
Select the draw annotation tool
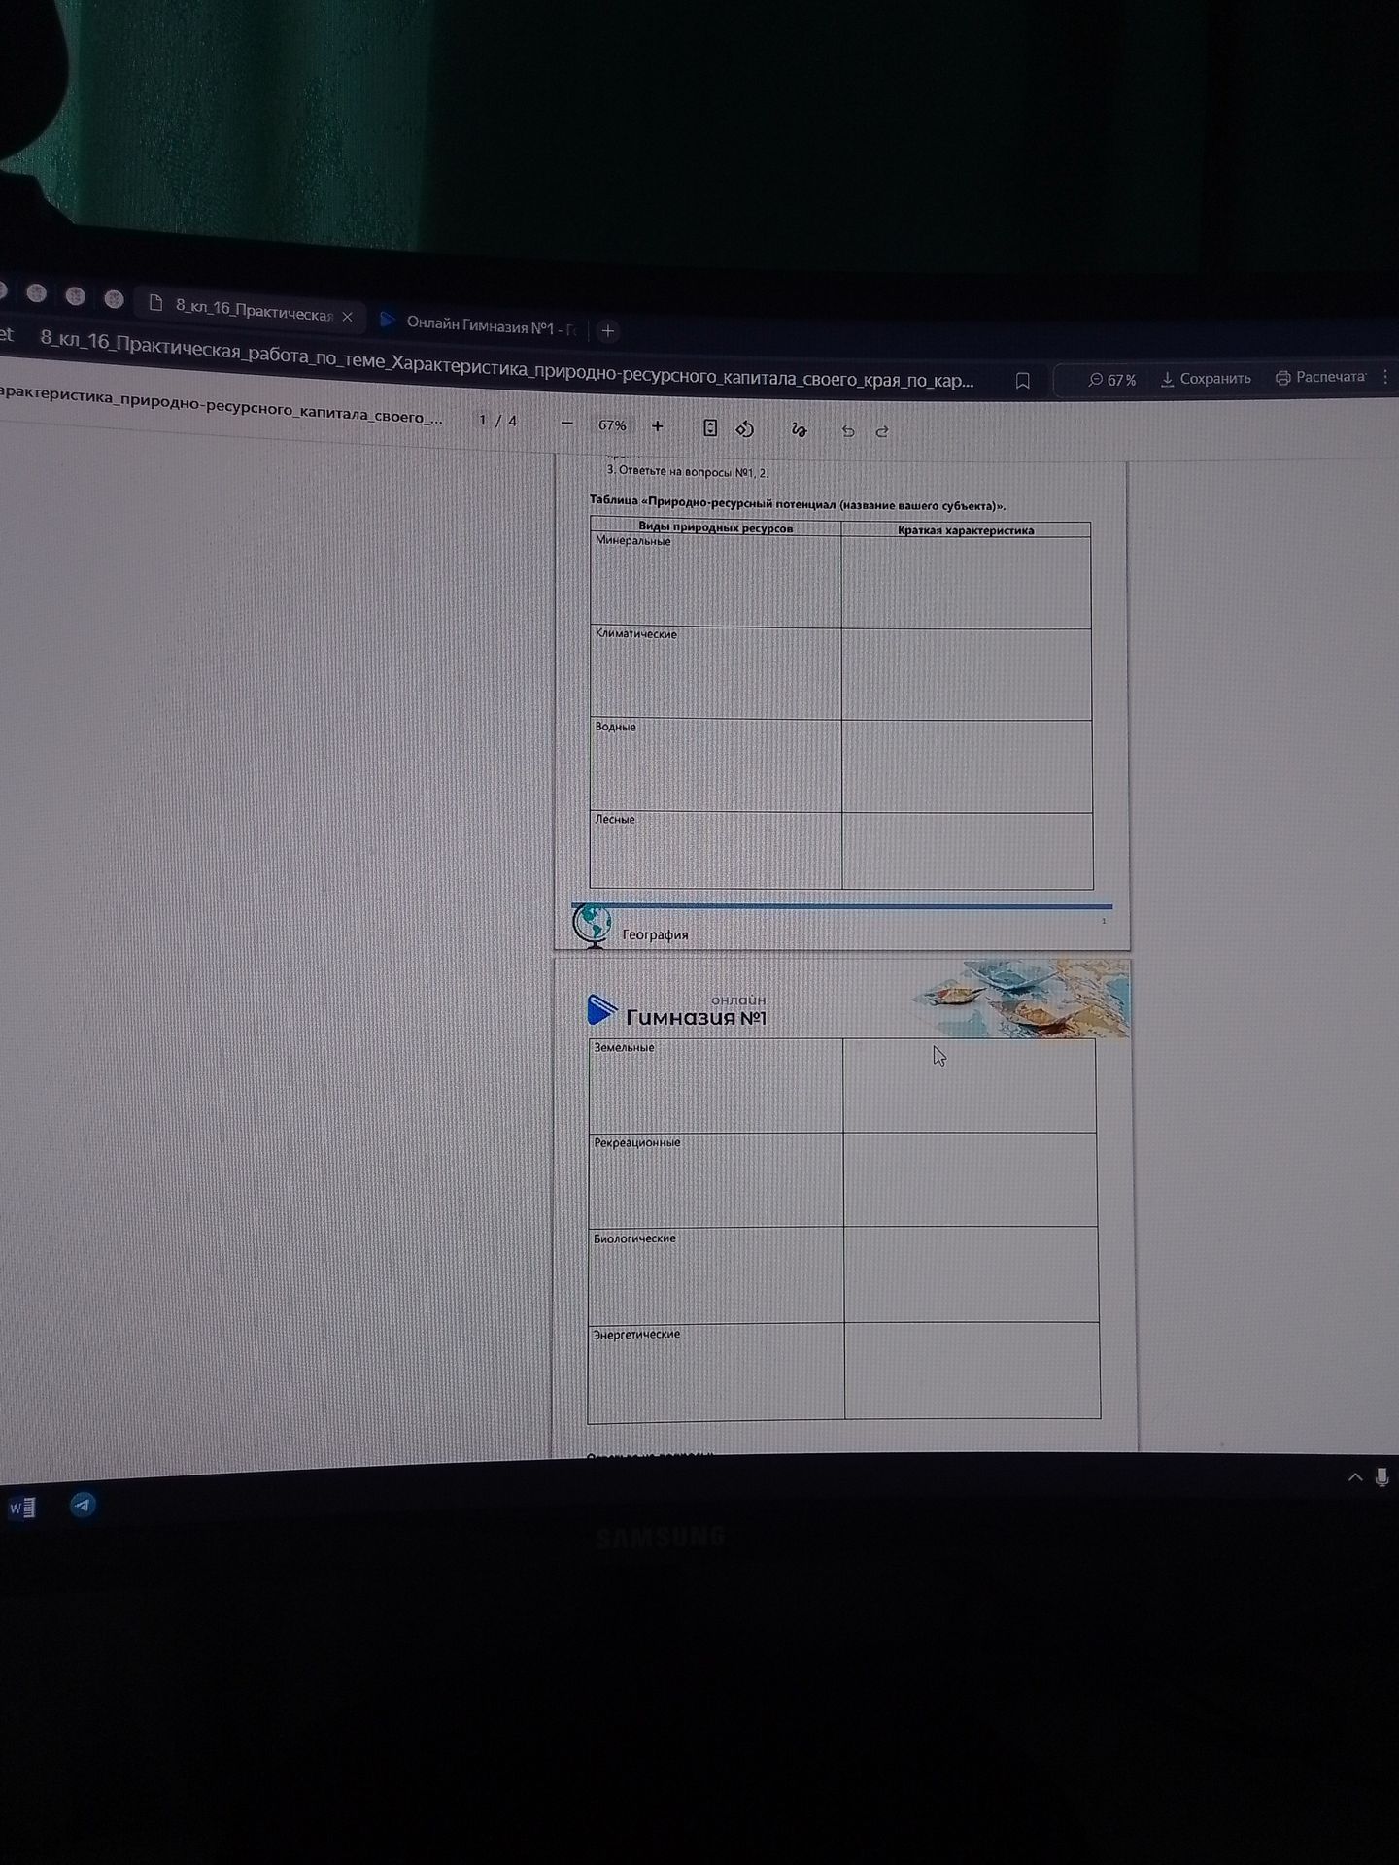click(799, 430)
